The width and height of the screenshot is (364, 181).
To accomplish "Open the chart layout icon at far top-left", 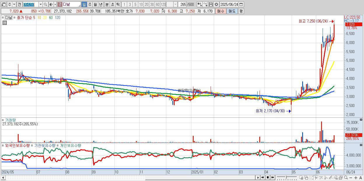I will (x=3, y=4).
